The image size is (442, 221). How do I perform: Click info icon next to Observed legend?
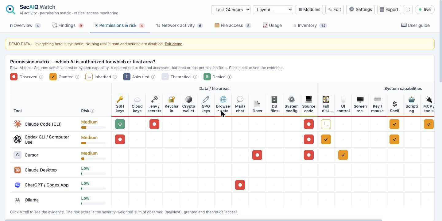(x=41, y=77)
